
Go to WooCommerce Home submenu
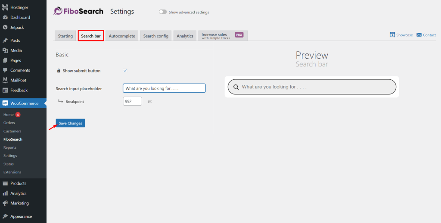tap(9, 115)
